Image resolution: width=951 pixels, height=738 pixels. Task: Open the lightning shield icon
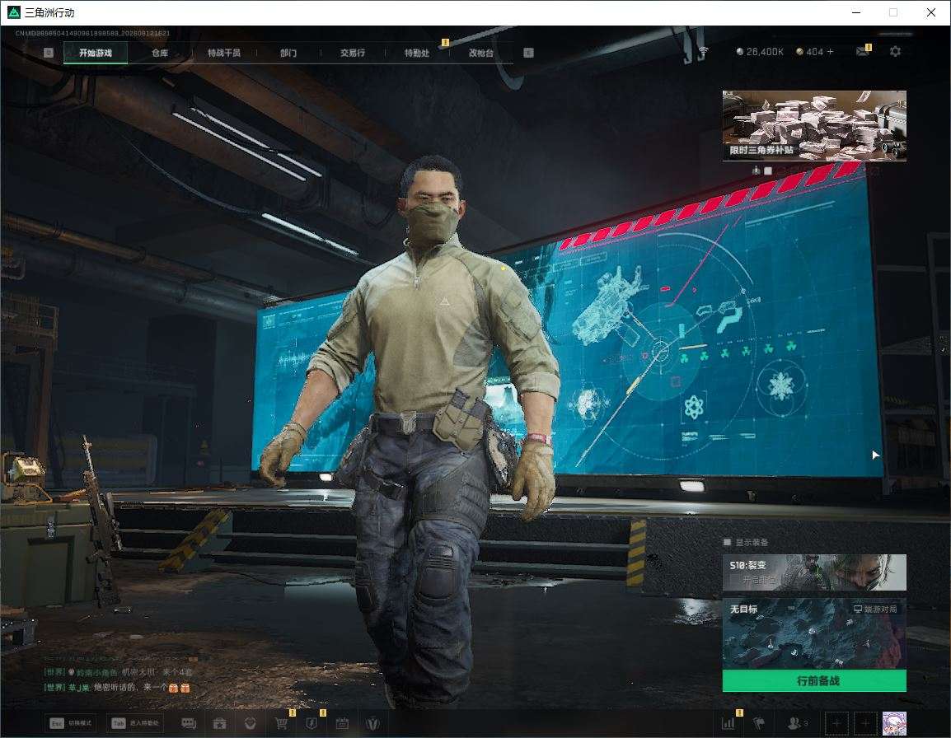pos(312,723)
